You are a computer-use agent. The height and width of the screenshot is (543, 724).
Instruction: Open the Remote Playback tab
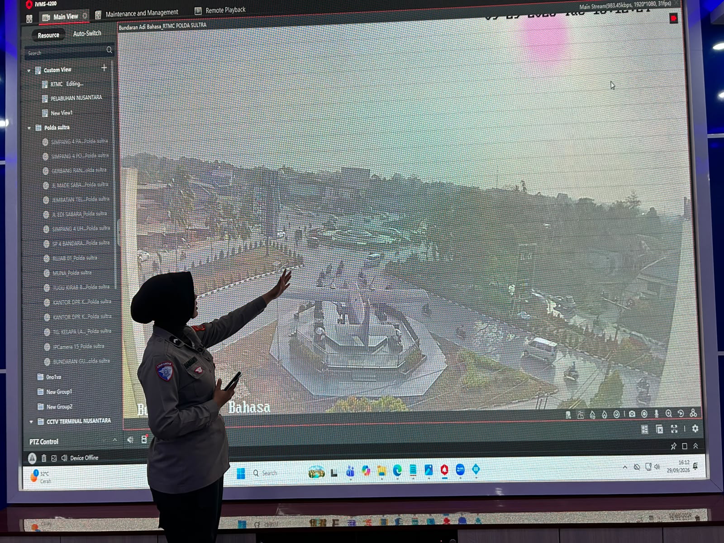coord(220,10)
